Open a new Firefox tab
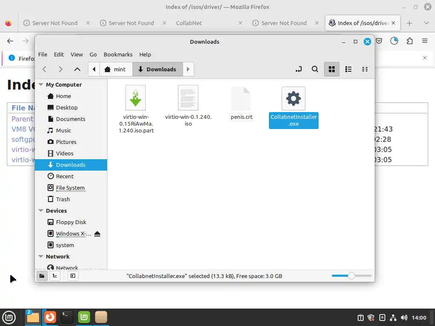This screenshot has width=435, height=326. pyautogui.click(x=409, y=23)
